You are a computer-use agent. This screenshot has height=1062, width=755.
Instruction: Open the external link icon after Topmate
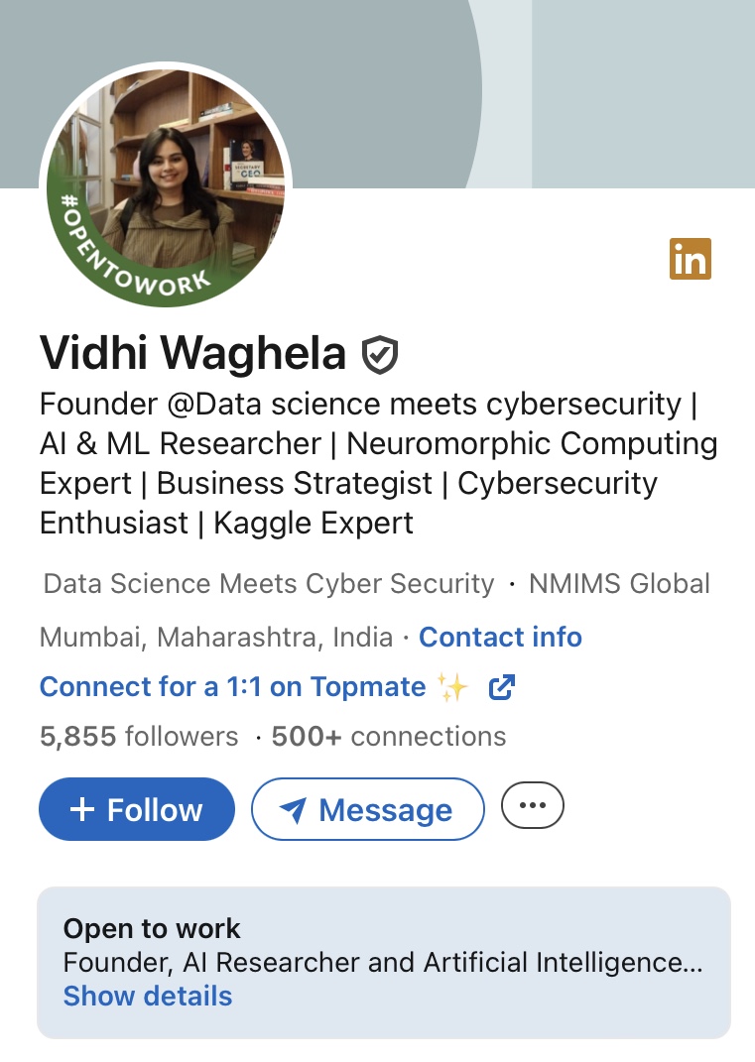point(503,687)
